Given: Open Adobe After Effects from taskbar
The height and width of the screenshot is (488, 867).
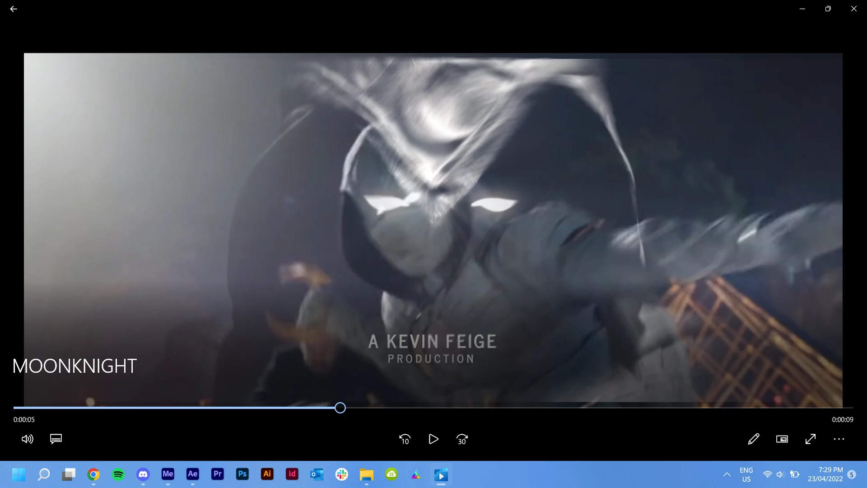Looking at the screenshot, I should pos(192,474).
